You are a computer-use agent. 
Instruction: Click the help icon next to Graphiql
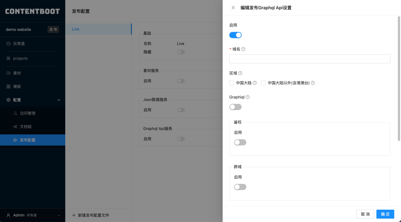coord(247,97)
